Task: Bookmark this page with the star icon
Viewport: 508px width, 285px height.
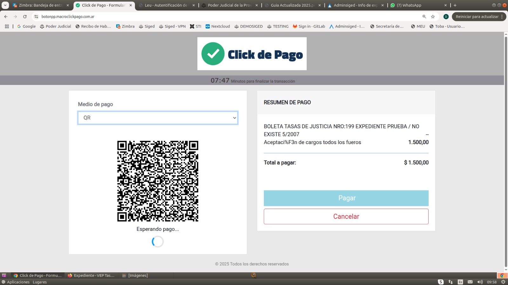Action: pos(433,16)
